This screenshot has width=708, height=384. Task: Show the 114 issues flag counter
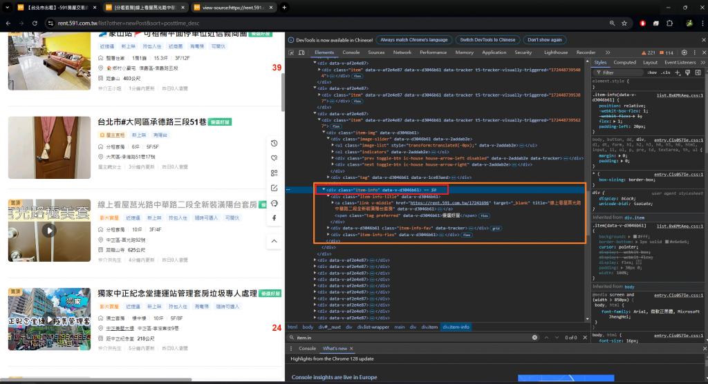pyautogui.click(x=667, y=52)
